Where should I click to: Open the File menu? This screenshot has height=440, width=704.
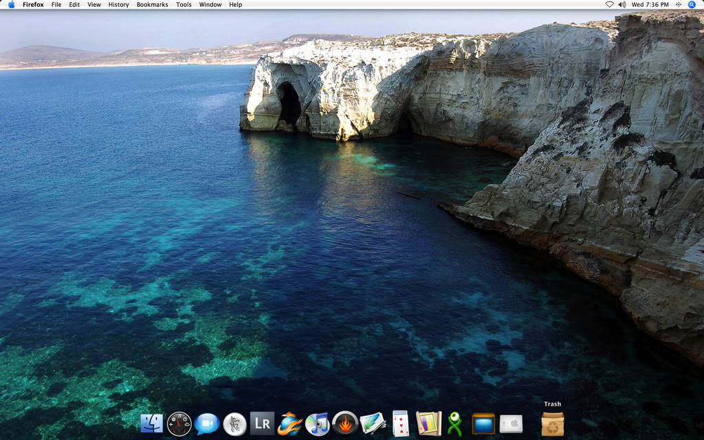pos(56,5)
